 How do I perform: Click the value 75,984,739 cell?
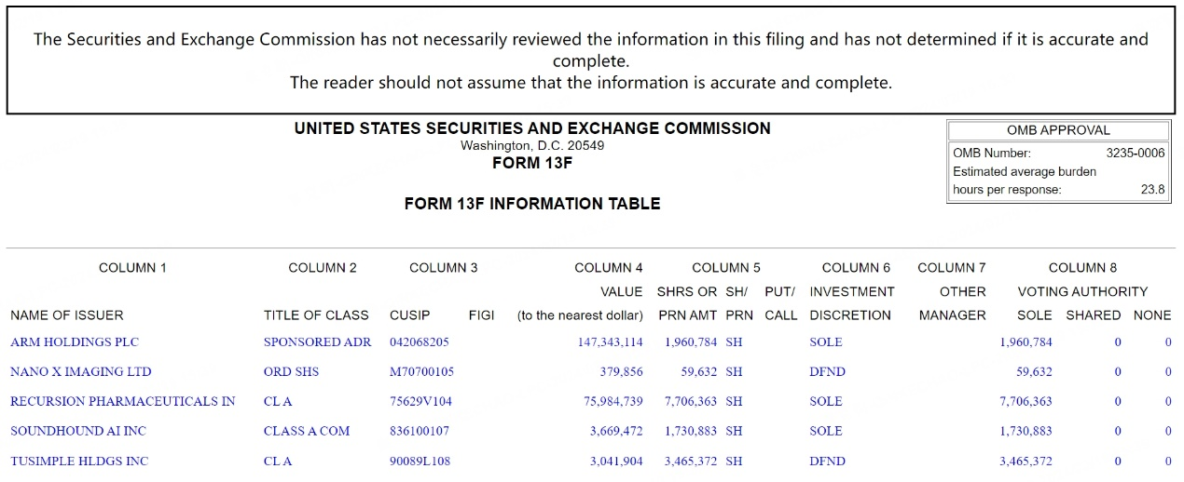pyautogui.click(x=613, y=401)
